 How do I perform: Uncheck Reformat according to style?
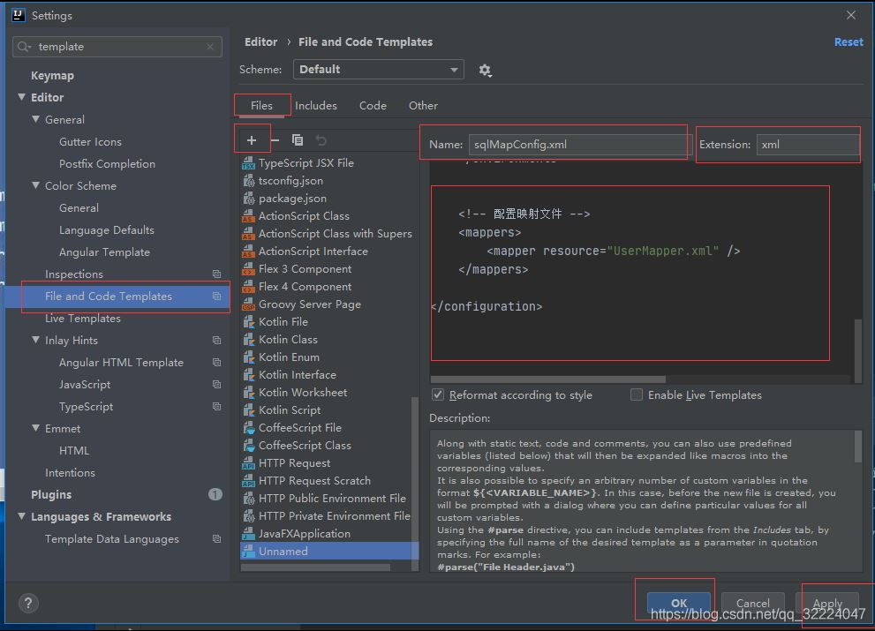coord(438,394)
